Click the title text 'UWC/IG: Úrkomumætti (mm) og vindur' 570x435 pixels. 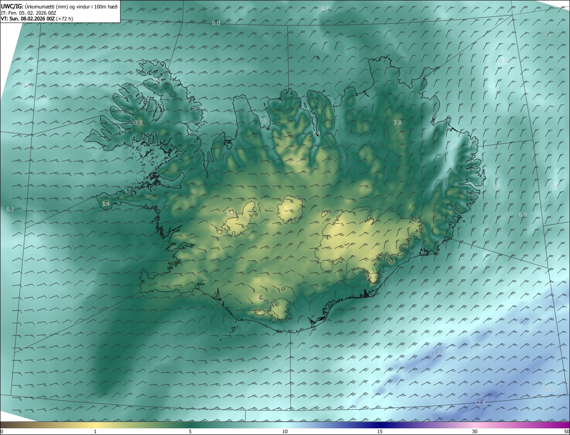59,7
